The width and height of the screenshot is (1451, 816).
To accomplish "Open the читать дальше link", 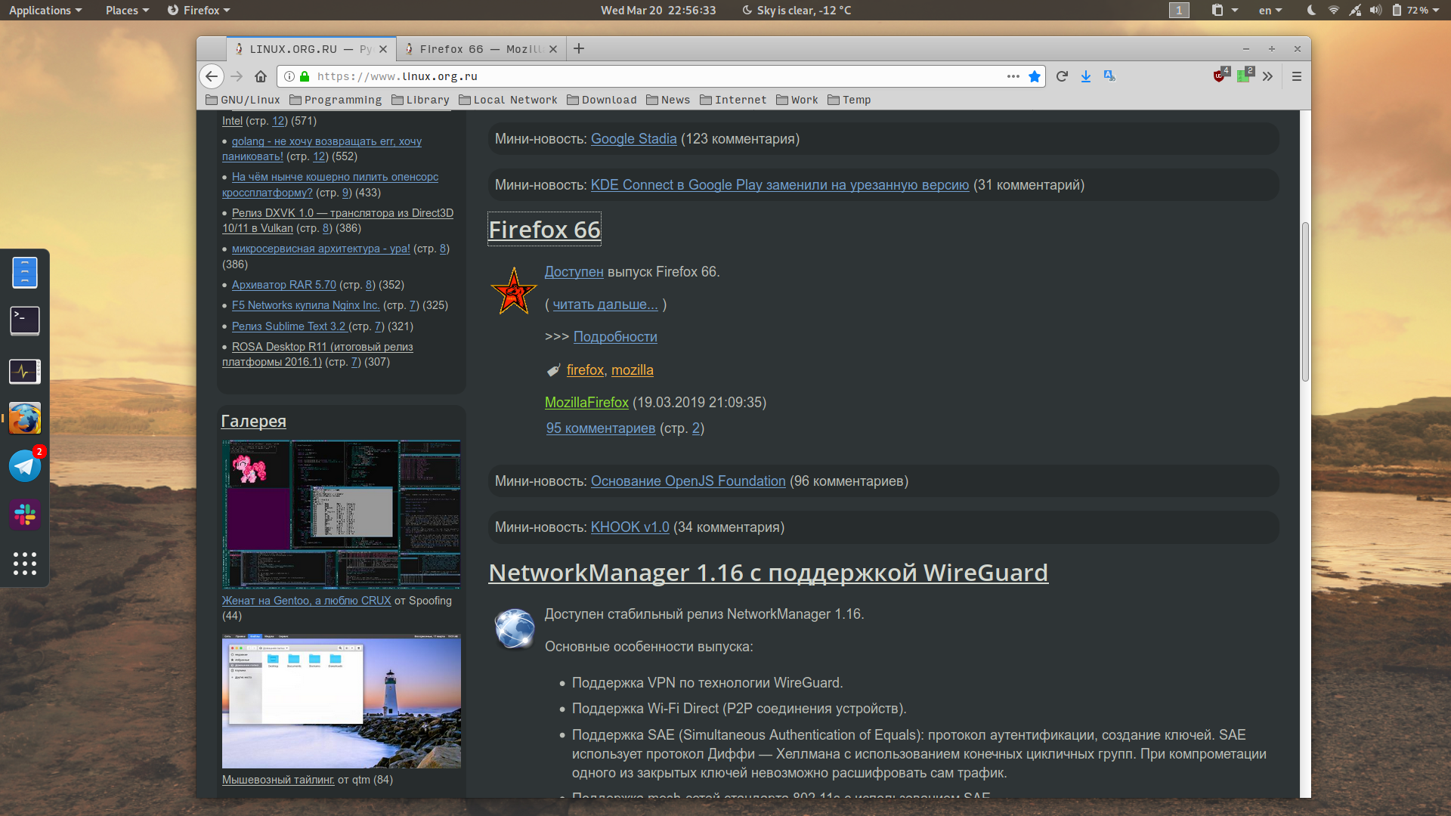I will point(605,304).
